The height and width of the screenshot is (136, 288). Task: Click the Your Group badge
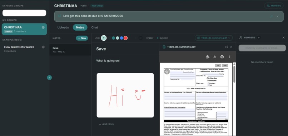tap(97, 6)
